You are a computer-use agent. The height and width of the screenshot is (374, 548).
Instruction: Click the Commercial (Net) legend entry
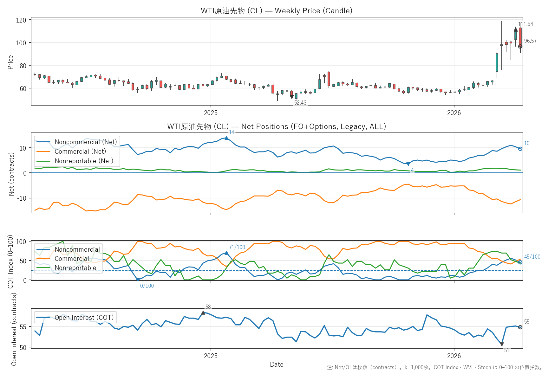(x=80, y=152)
